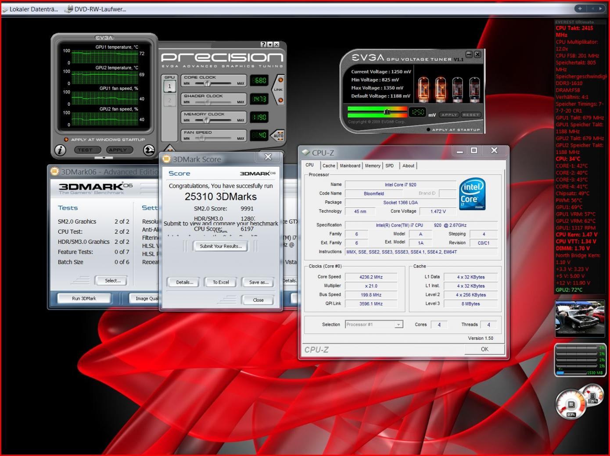Click the Core Speed value 4236.2 MHz
This screenshot has height=456, width=610.
[371, 277]
